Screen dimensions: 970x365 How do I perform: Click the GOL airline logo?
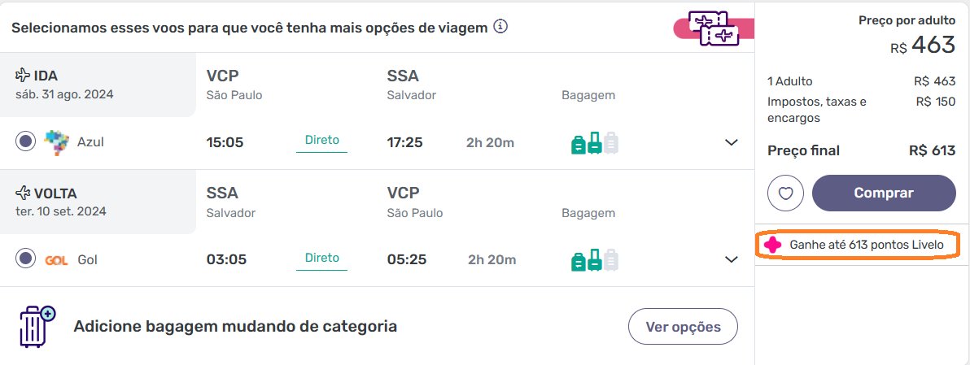(x=56, y=260)
